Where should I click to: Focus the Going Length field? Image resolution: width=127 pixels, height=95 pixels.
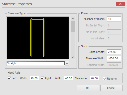[x=114, y=52]
